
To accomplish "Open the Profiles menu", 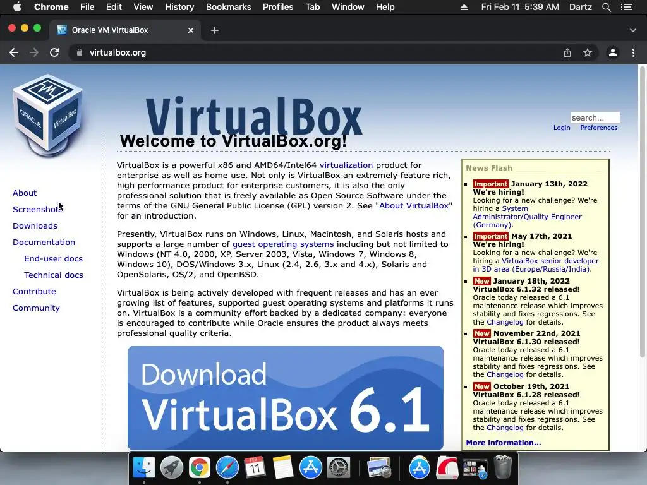I will (x=278, y=7).
